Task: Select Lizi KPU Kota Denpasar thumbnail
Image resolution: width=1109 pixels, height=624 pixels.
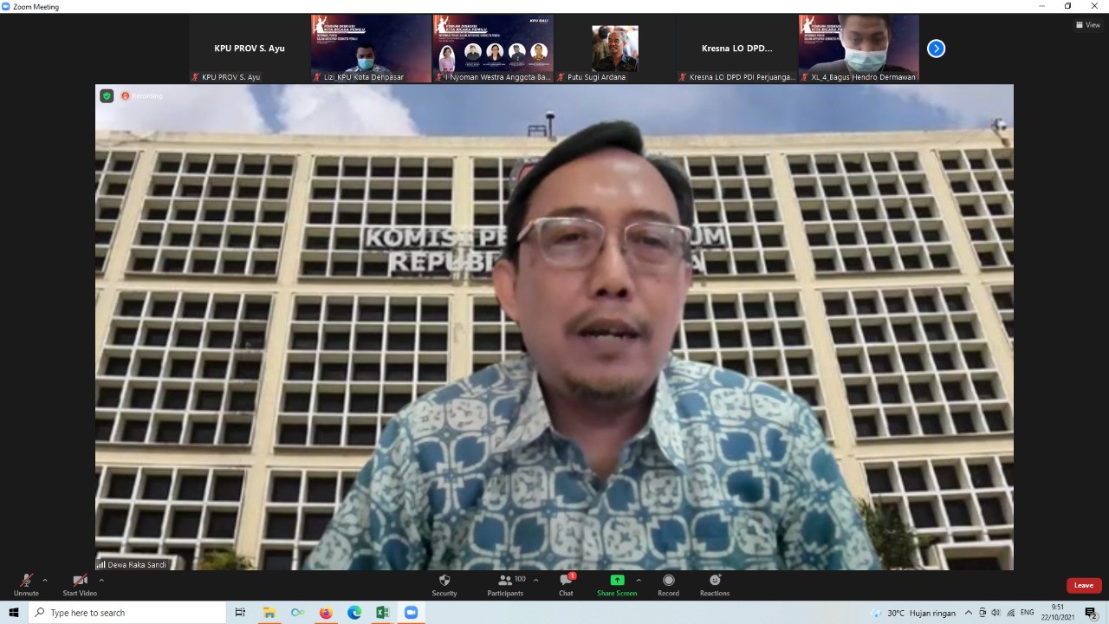Action: pyautogui.click(x=372, y=49)
